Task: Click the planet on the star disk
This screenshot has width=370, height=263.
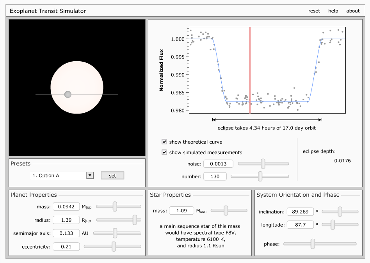Action: click(x=68, y=94)
